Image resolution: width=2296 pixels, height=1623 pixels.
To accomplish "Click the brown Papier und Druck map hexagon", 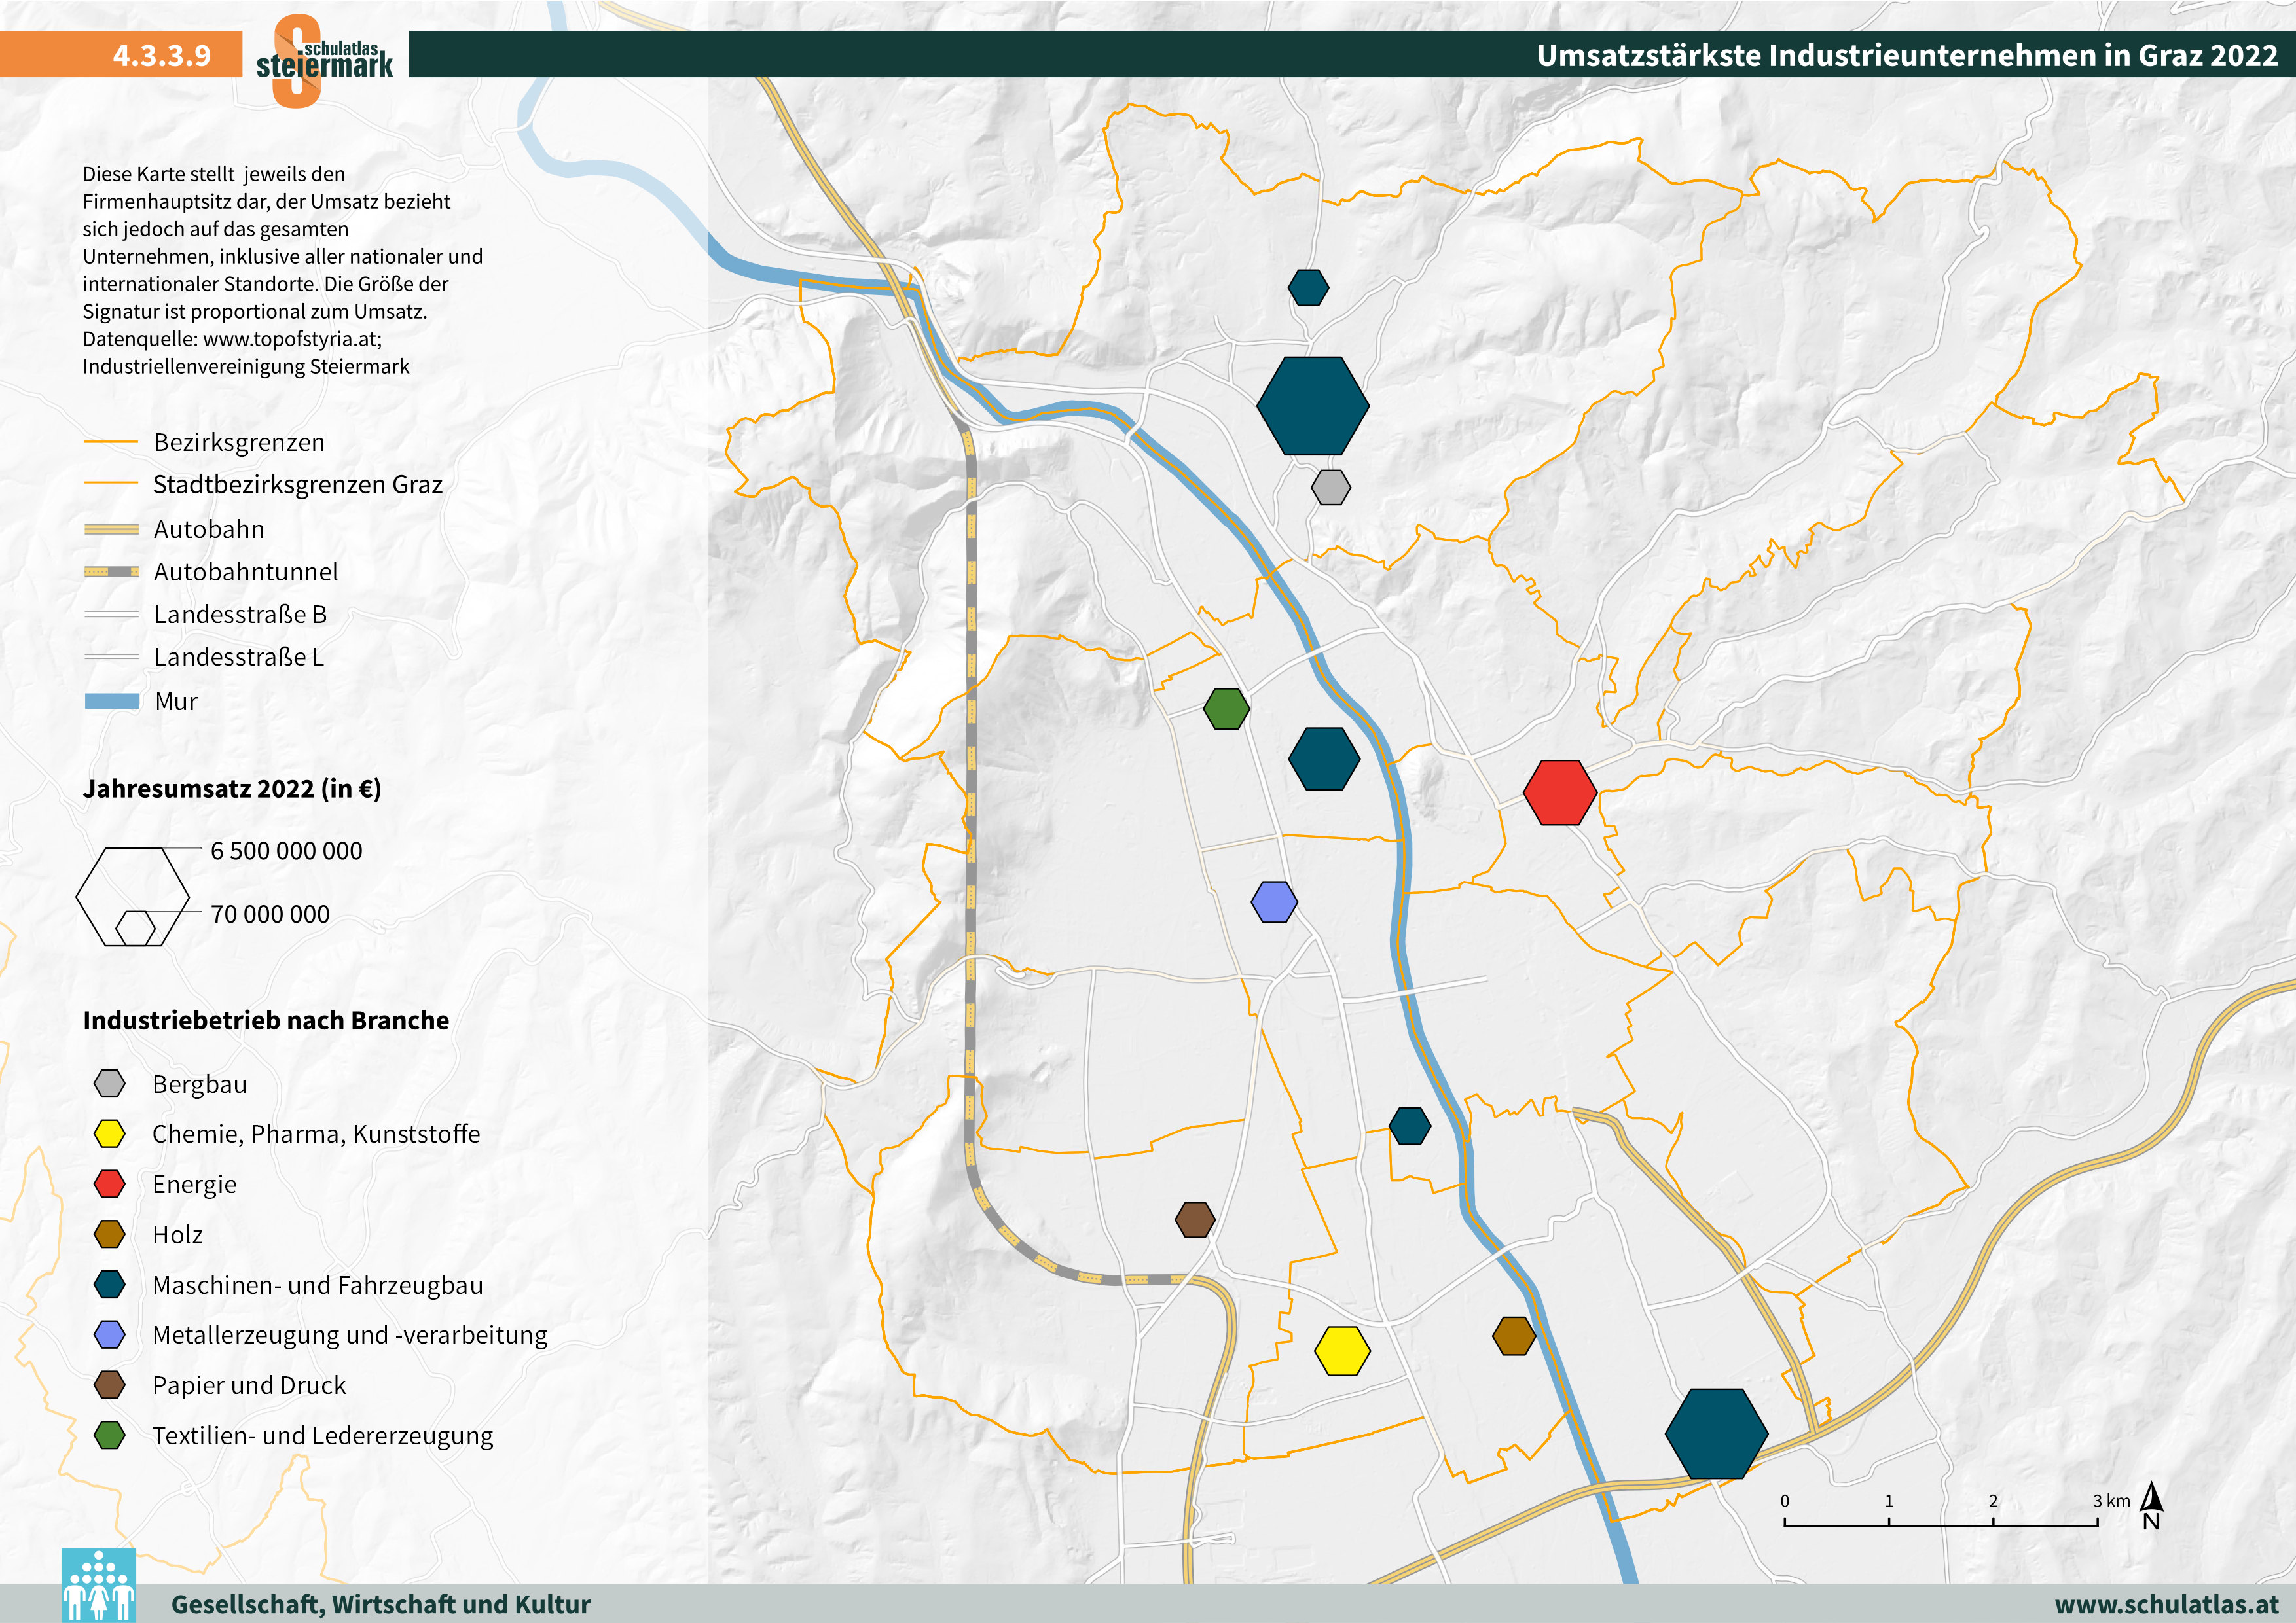I will [1195, 1219].
